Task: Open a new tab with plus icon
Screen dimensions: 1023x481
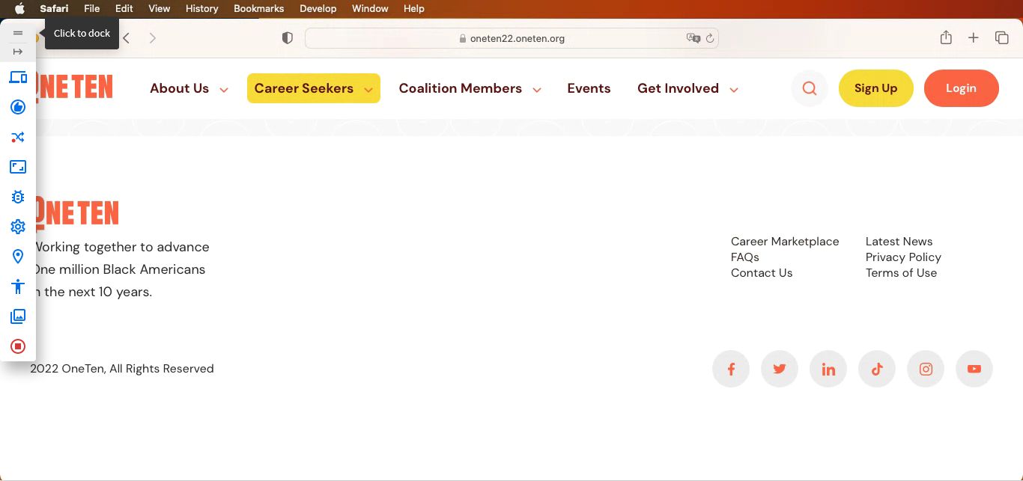Action: point(973,37)
